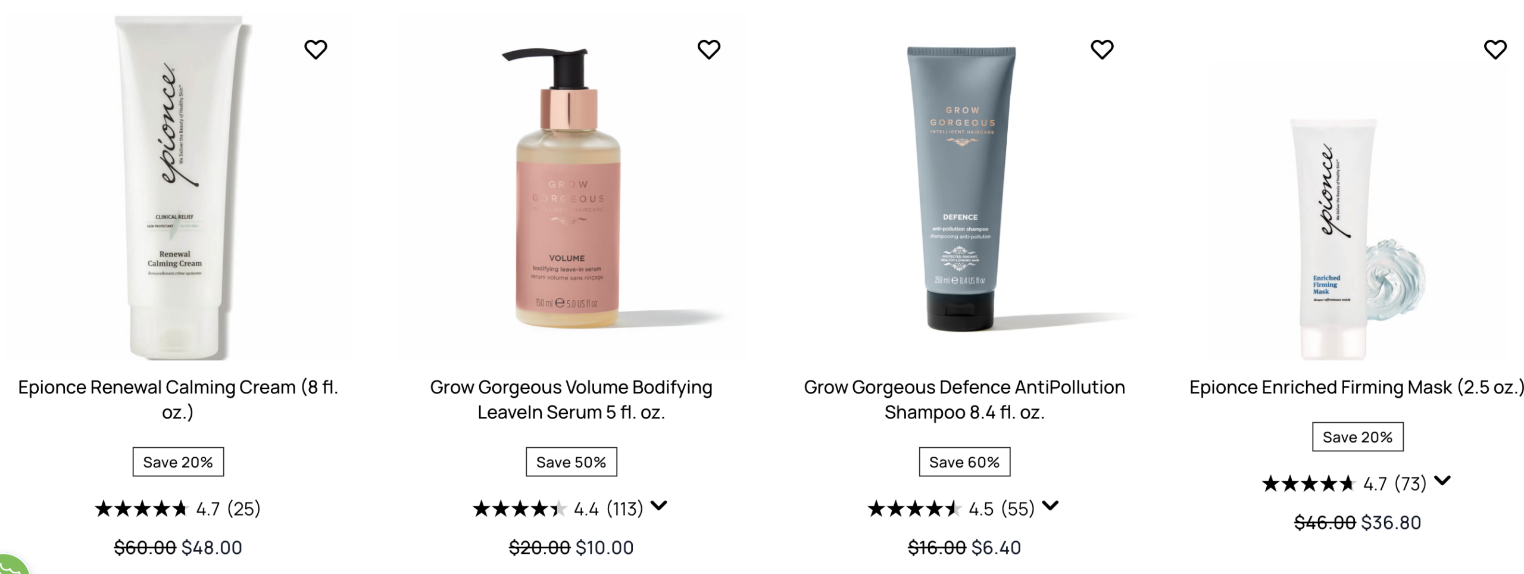1524x574 pixels.
Task: Save Defence AntiPollution Shampoo to wishlist
Action: (x=1101, y=49)
